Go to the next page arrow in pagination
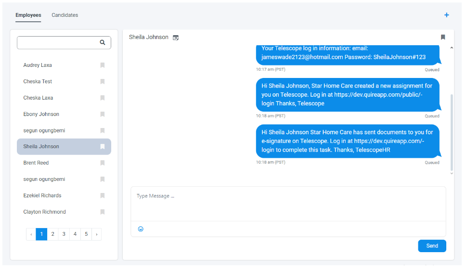Viewport: 467px width, 269px height. coord(96,234)
